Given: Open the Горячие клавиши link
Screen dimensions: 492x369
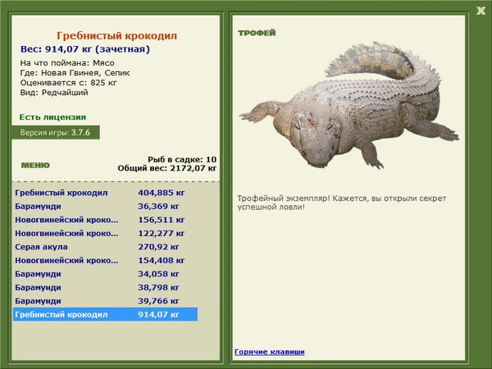Looking at the screenshot, I should coord(269,352).
